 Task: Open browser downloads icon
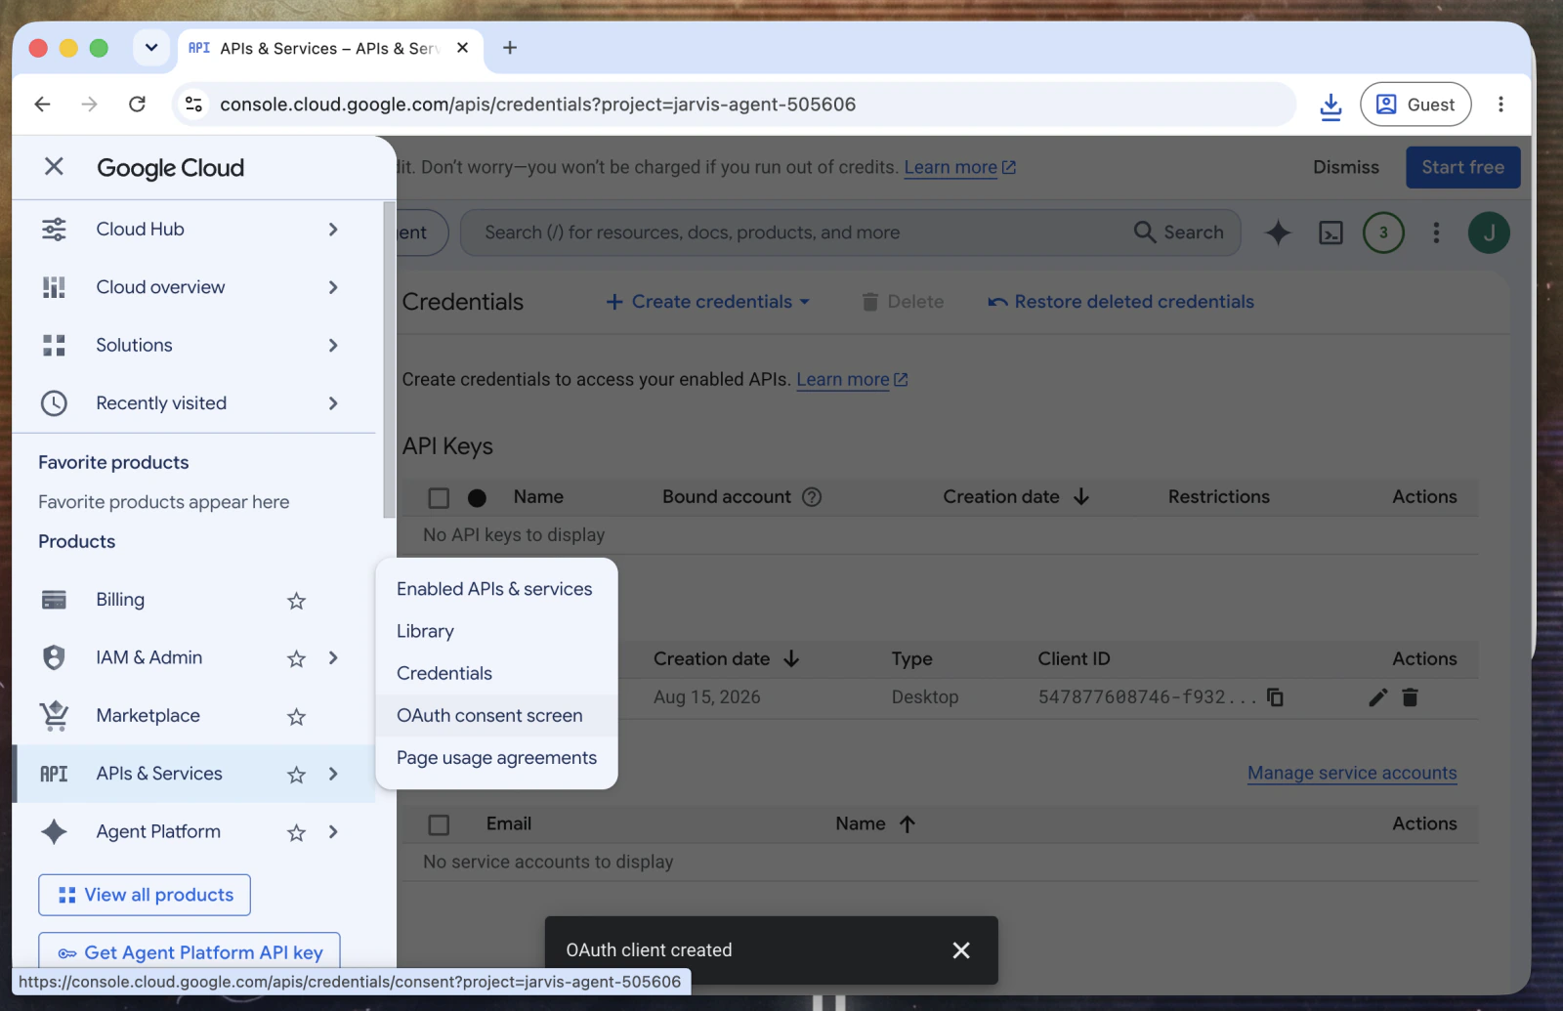(x=1331, y=105)
